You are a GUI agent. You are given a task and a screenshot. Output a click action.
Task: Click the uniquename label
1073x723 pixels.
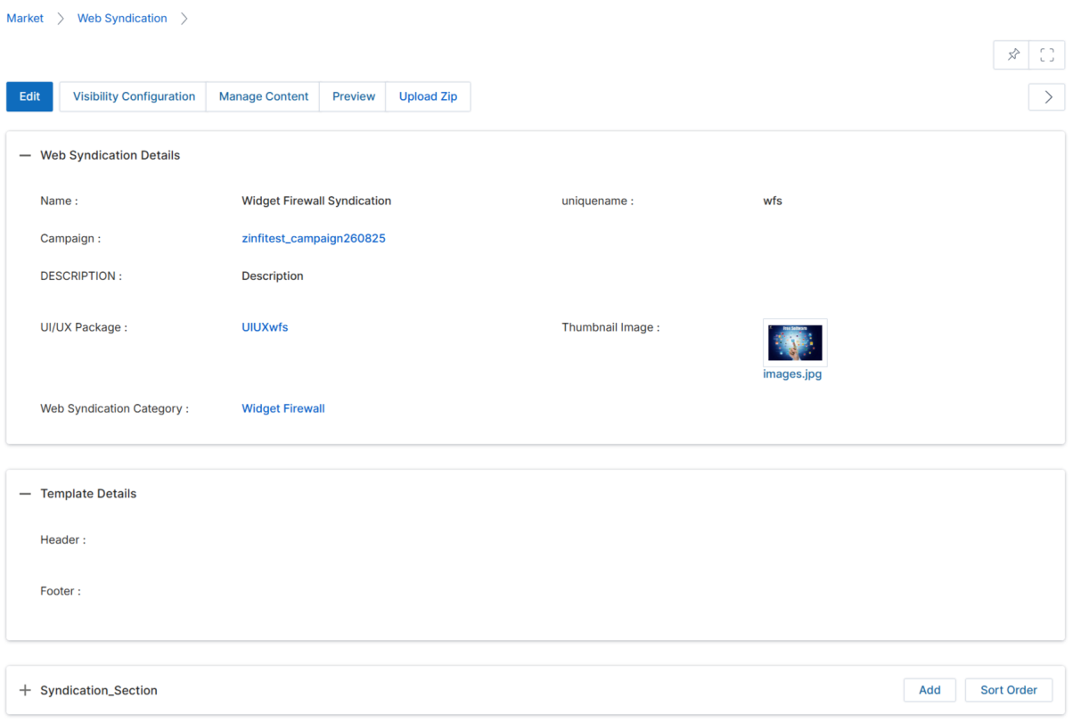(597, 201)
